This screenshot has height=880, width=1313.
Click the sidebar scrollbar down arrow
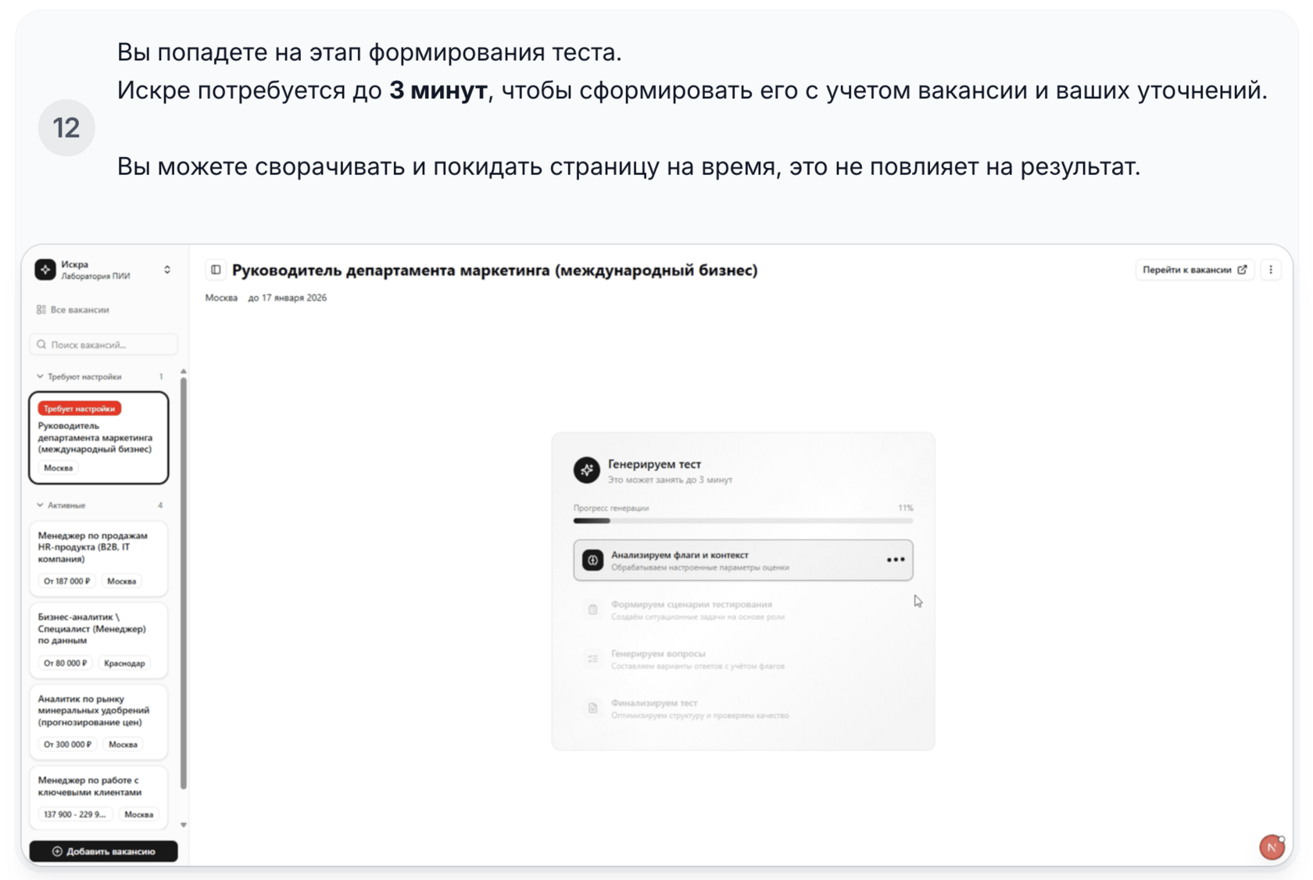[x=184, y=825]
